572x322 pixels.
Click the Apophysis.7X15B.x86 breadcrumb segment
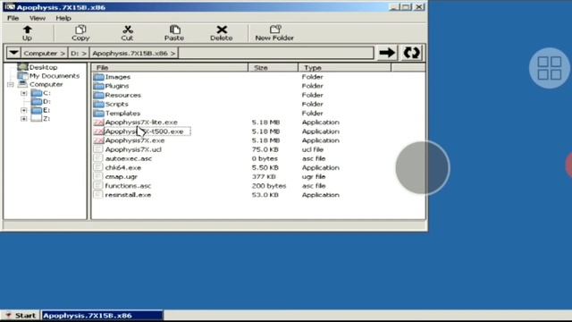point(134,54)
